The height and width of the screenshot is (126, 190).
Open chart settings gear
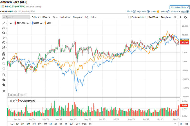[x=175, y=17]
